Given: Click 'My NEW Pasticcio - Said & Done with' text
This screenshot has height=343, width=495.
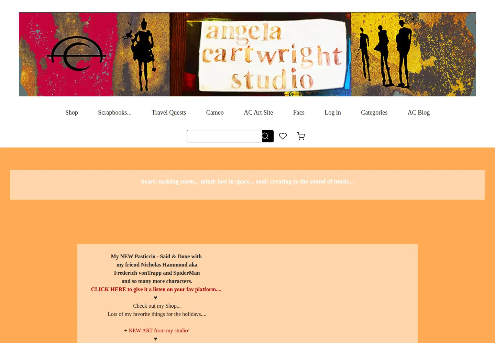Looking at the screenshot, I should point(156,257).
